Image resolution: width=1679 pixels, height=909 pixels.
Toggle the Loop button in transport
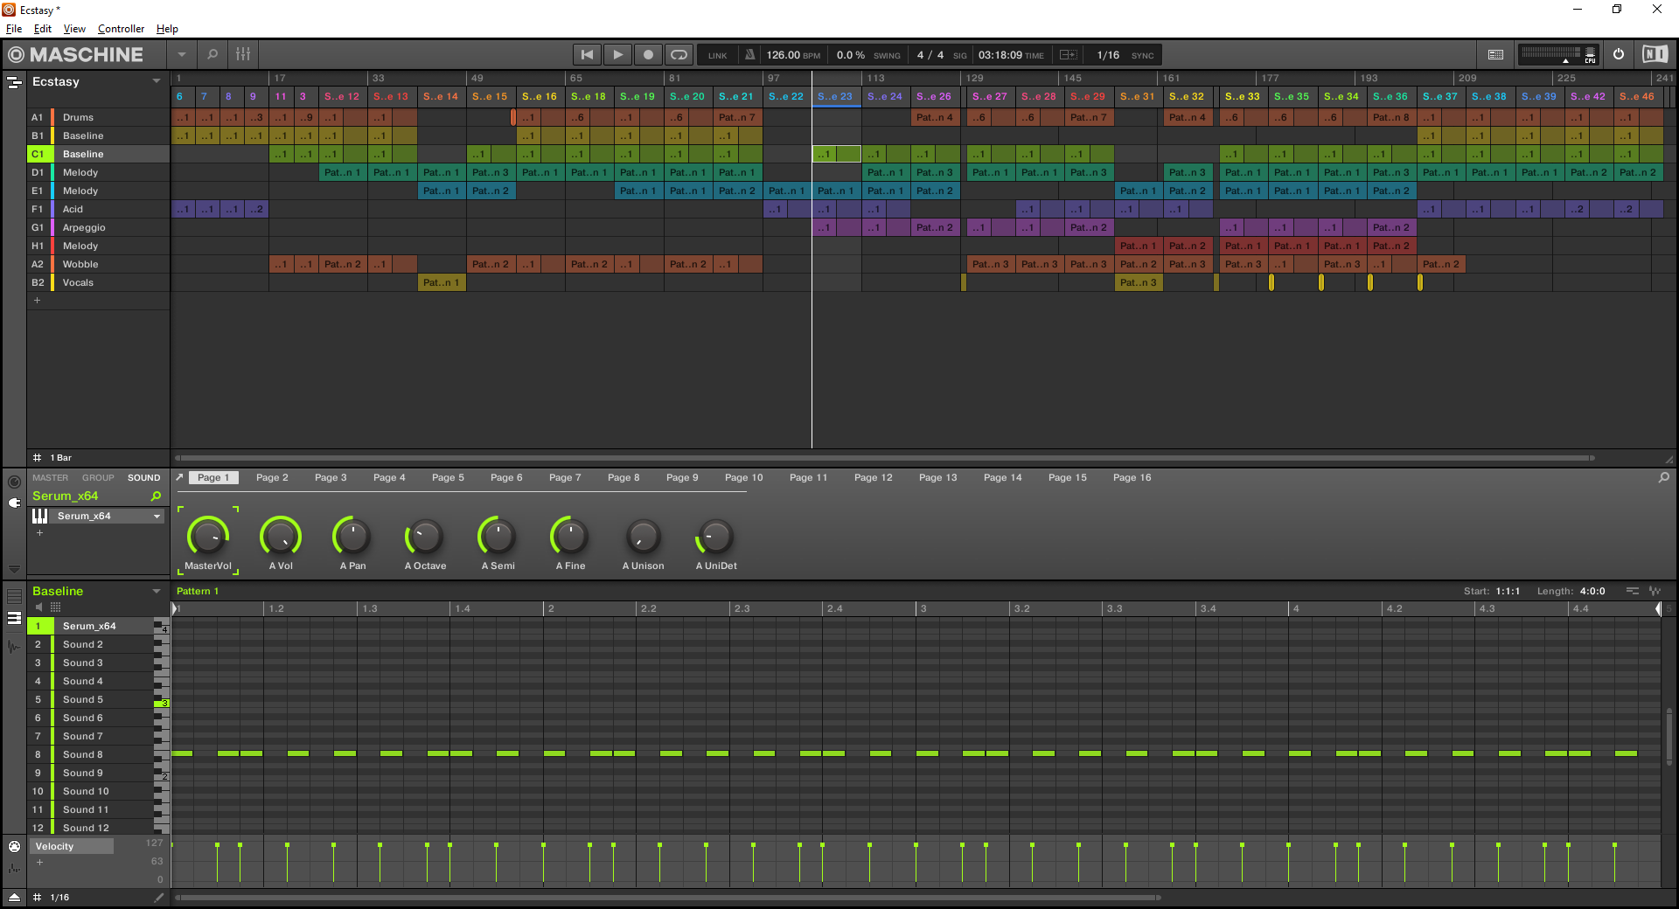(679, 55)
